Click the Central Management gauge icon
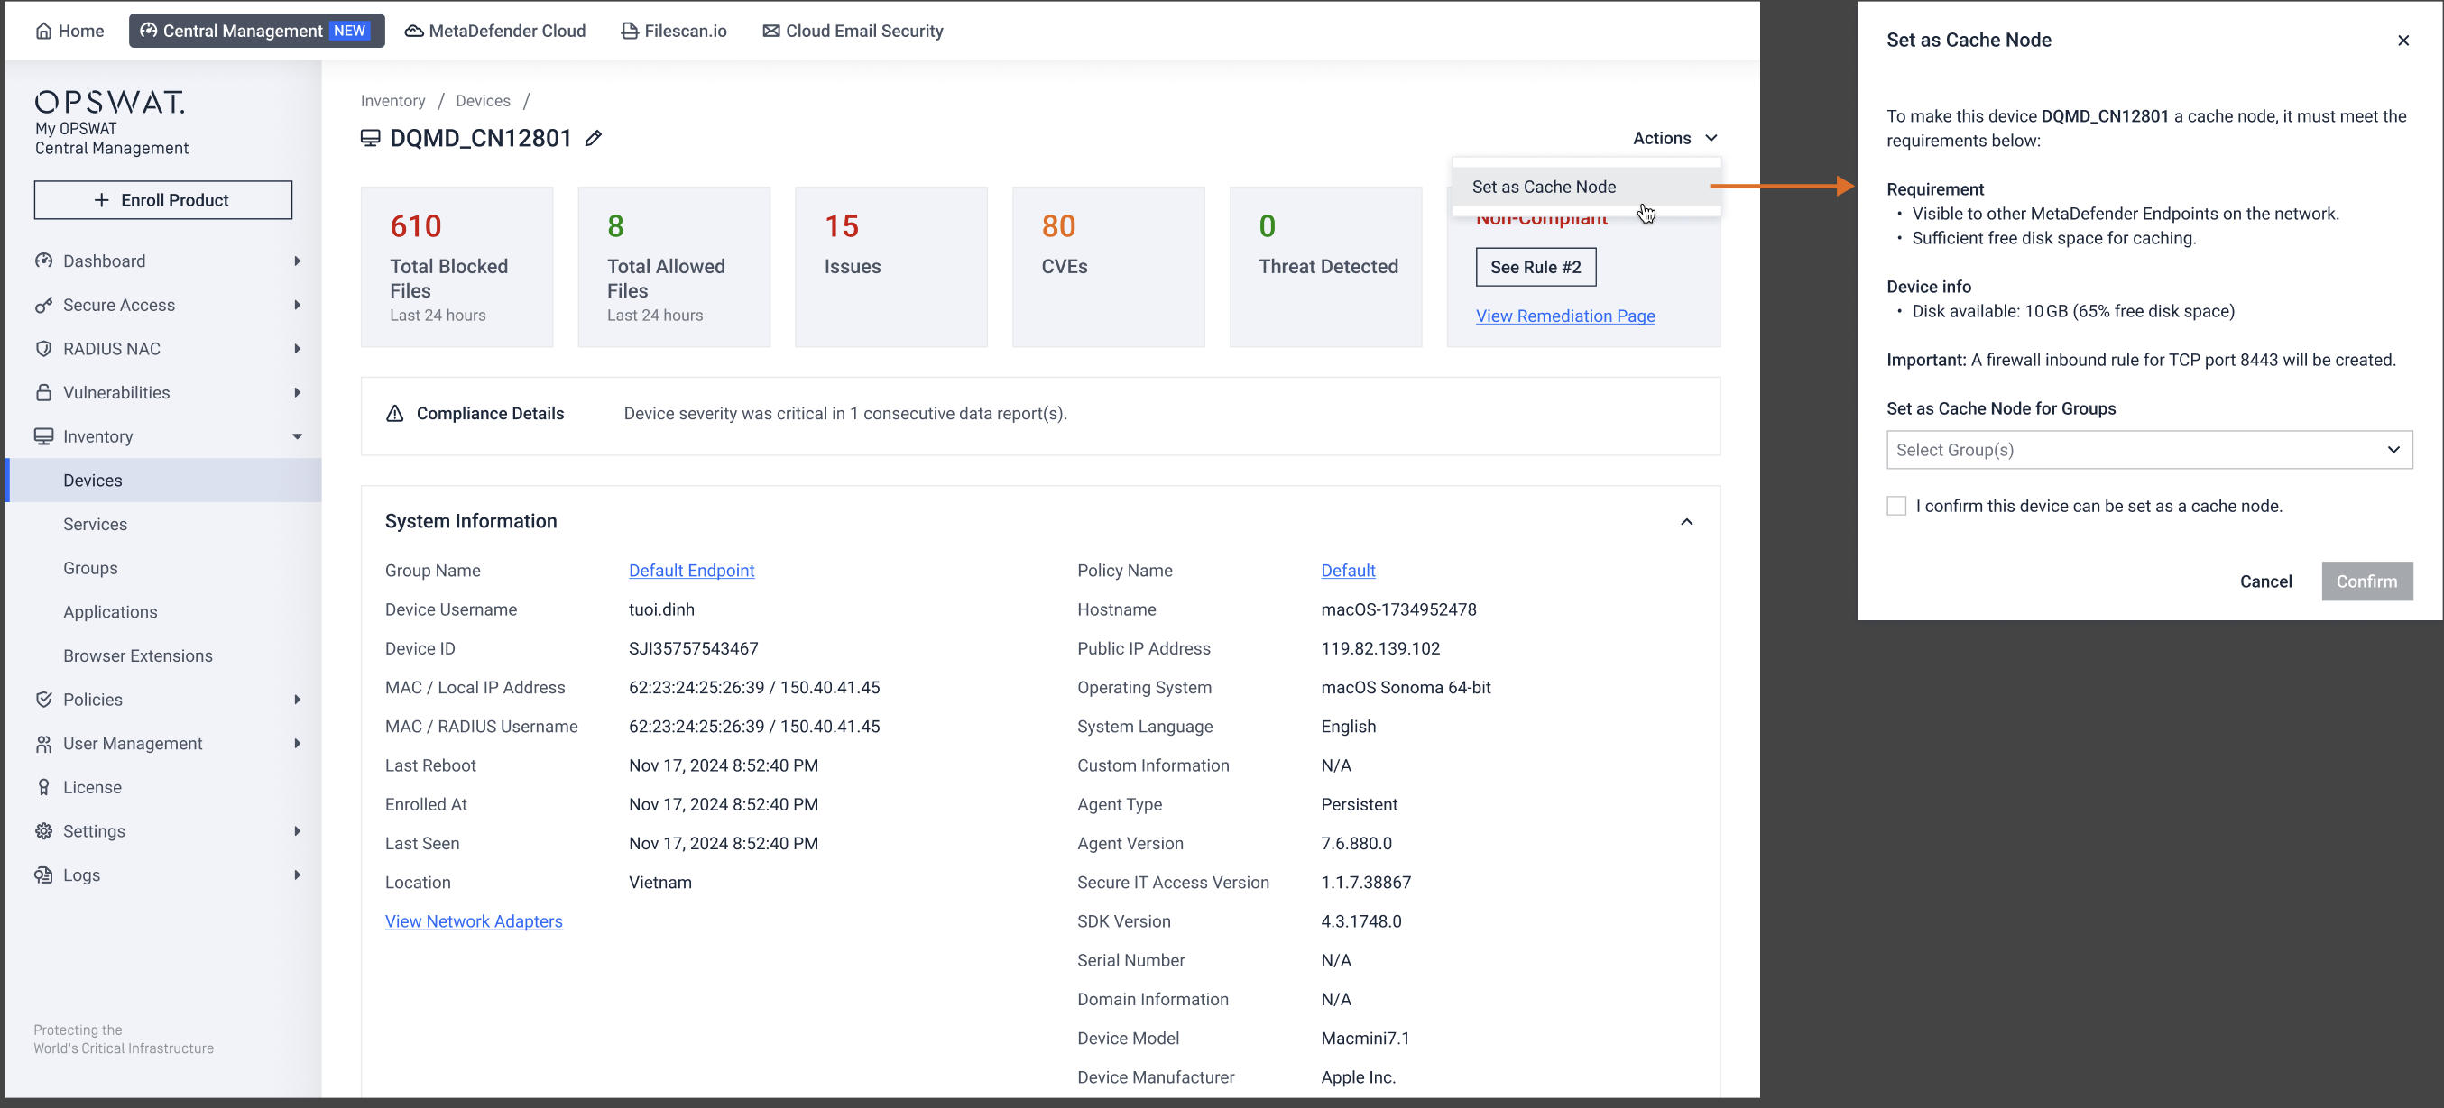The height and width of the screenshot is (1108, 2444). coord(148,31)
